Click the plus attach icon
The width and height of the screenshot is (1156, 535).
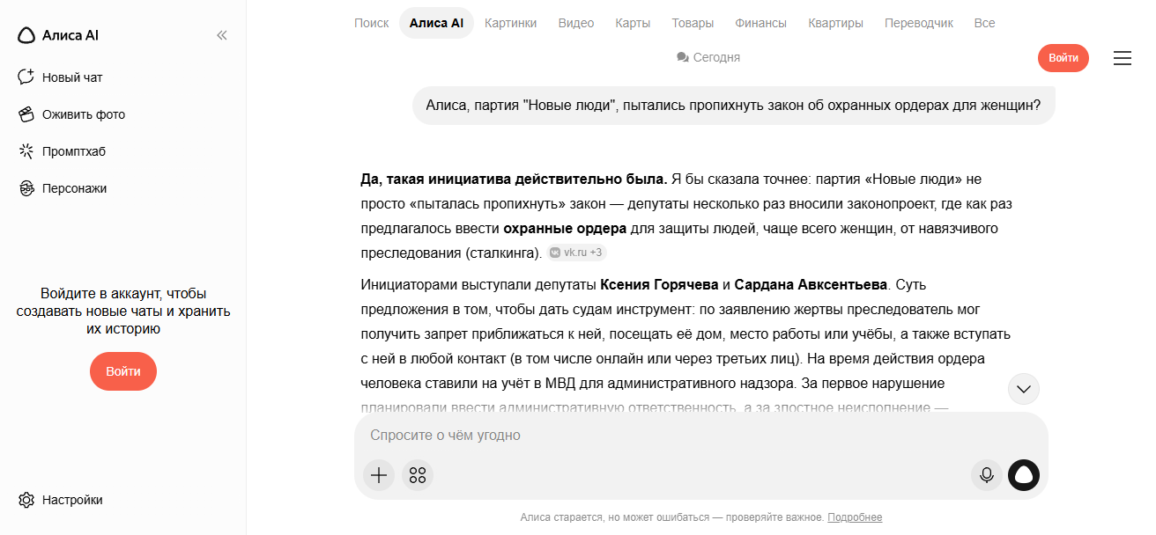coord(379,475)
